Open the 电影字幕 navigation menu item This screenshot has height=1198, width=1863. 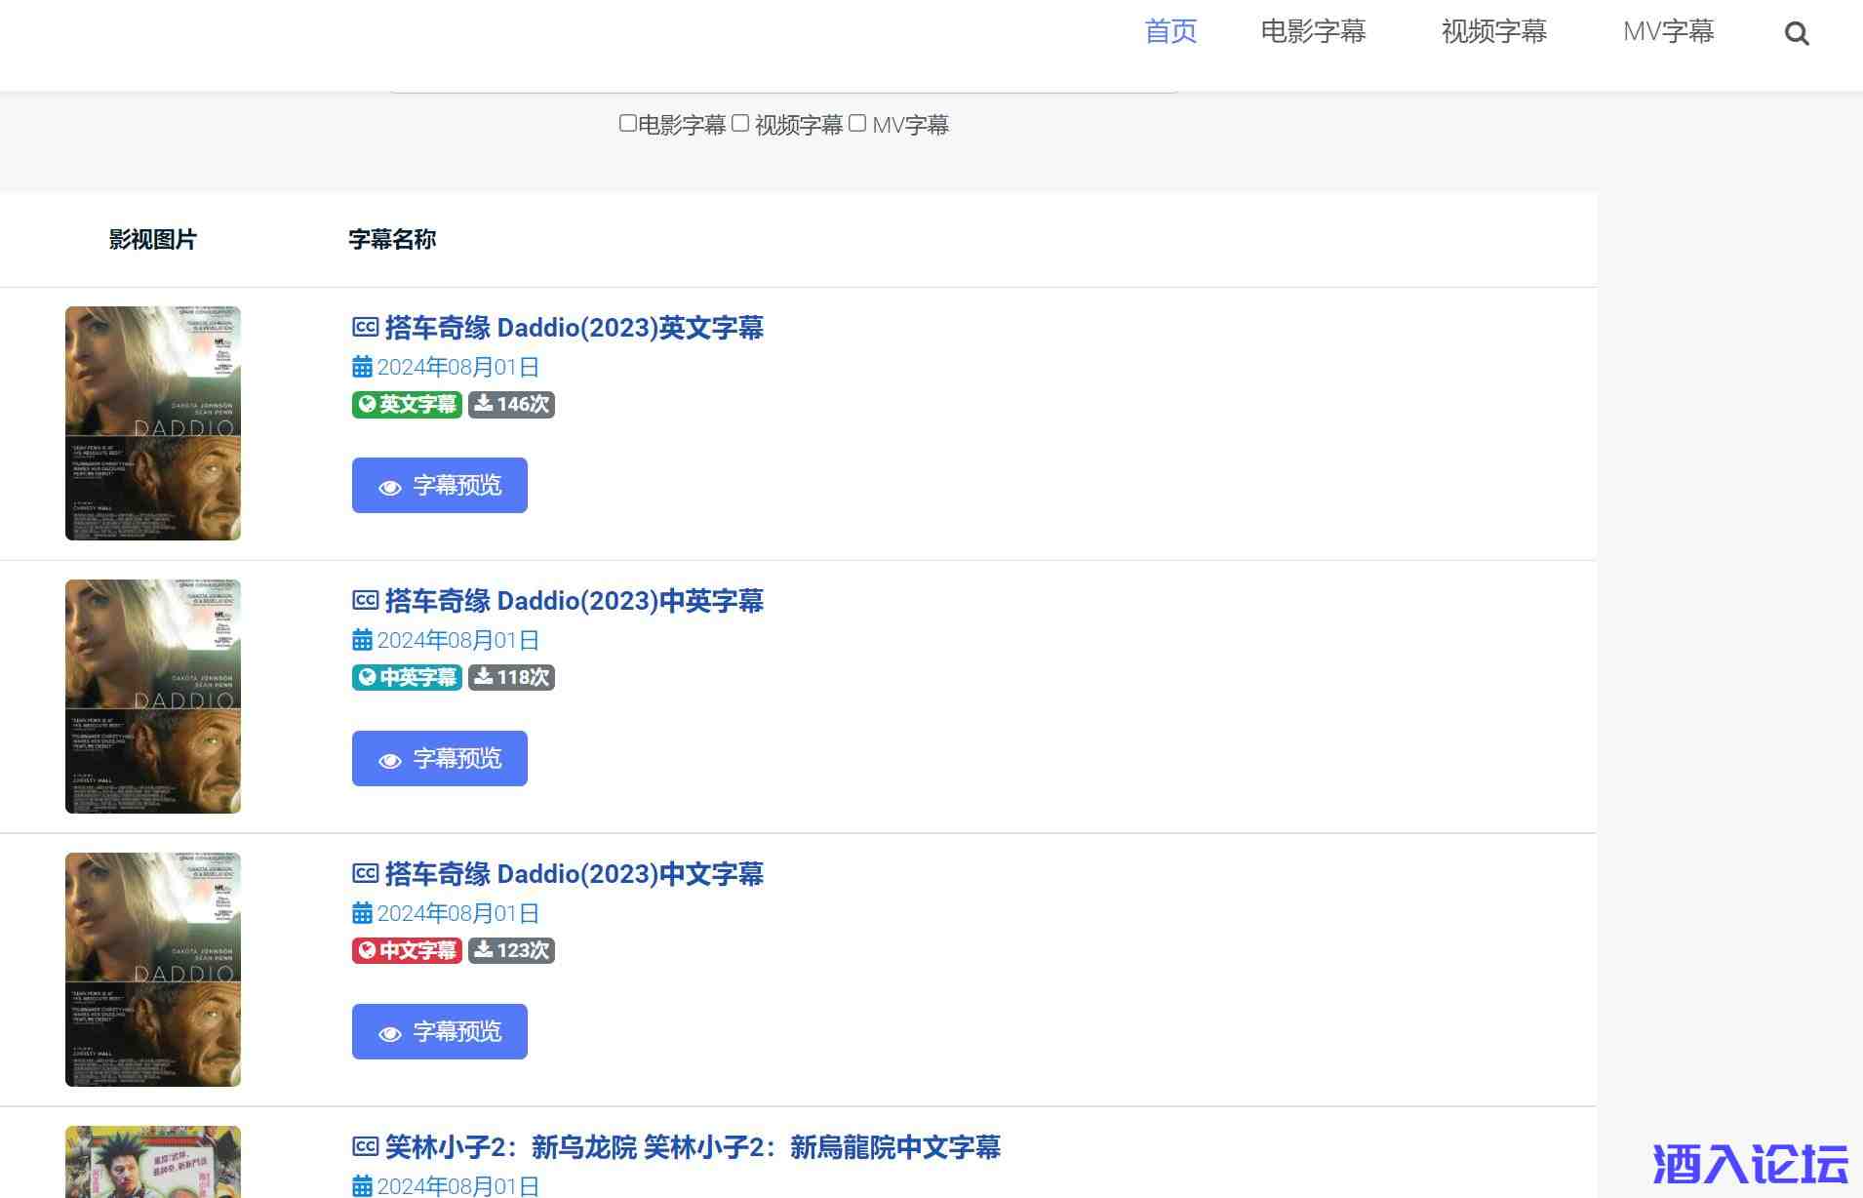pyautogui.click(x=1313, y=31)
